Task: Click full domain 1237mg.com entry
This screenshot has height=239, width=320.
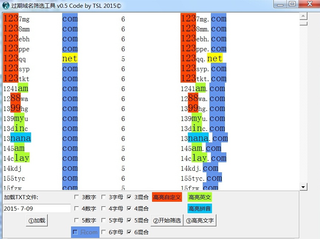Action: click(203, 19)
